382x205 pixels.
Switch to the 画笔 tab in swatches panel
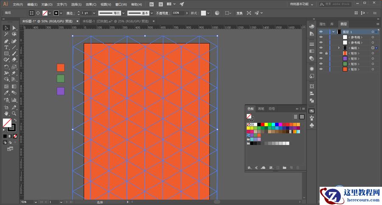pos(261,109)
